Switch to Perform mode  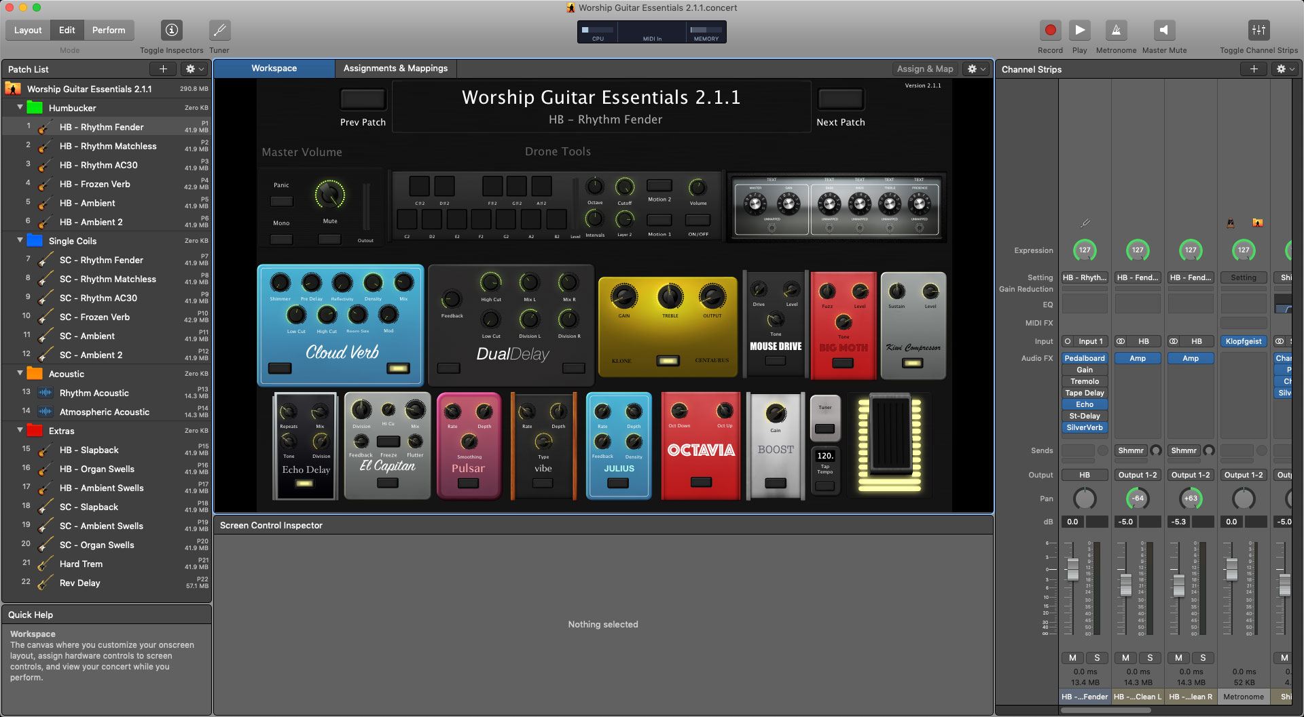tap(109, 30)
